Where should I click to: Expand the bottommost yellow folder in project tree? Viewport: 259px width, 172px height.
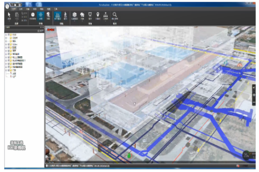click(x=6, y=70)
